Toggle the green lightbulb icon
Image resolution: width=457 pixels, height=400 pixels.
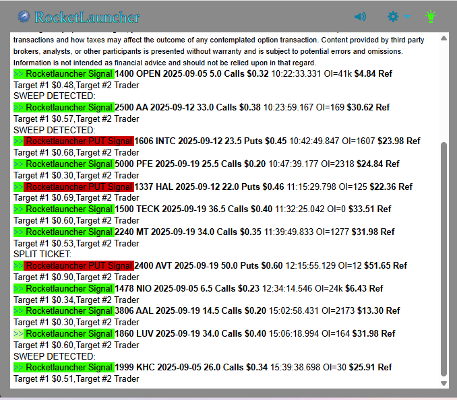coord(431,17)
